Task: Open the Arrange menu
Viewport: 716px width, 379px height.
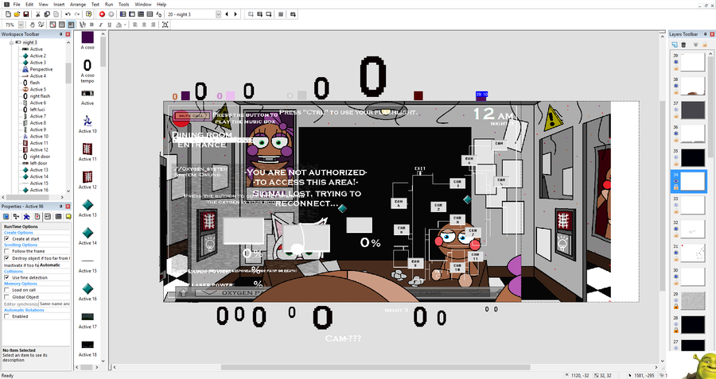Action: pyautogui.click(x=78, y=4)
